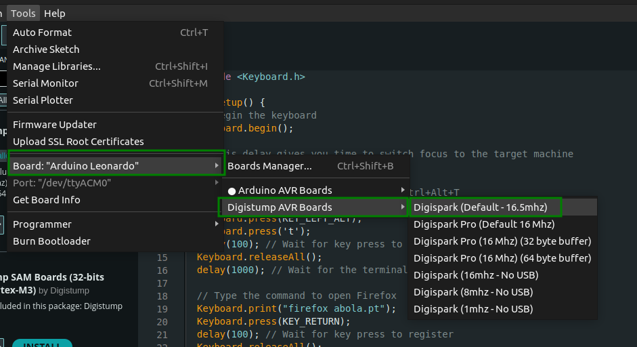
Task: Open Boards Manager from the submenu
Action: coord(269,166)
